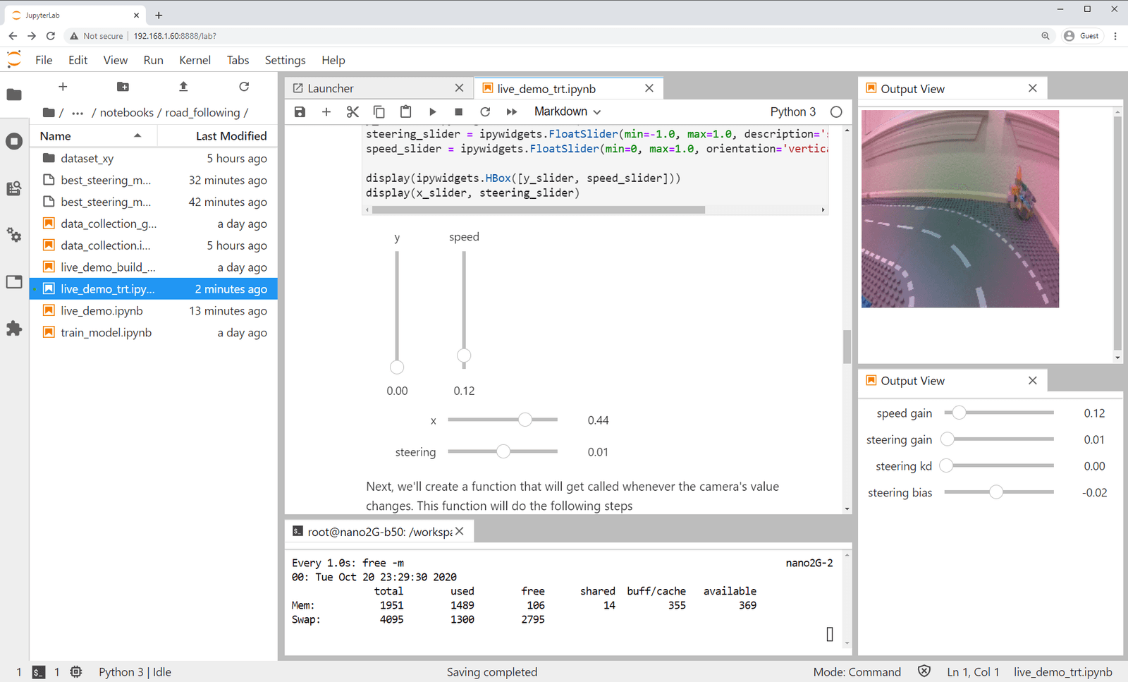This screenshot has width=1128, height=682.
Task: Open the cell type Markdown dropdown
Action: [568, 111]
